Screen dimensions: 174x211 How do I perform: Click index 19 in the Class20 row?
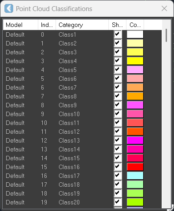click(x=44, y=202)
